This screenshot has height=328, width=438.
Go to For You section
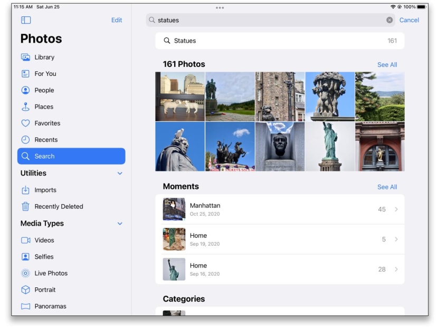pos(71,74)
